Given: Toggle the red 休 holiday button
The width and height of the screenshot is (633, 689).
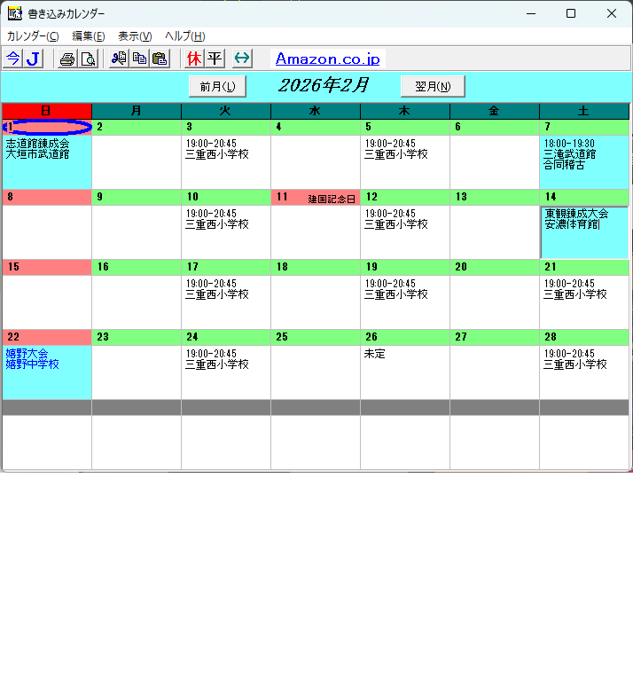Looking at the screenshot, I should coord(194,59).
